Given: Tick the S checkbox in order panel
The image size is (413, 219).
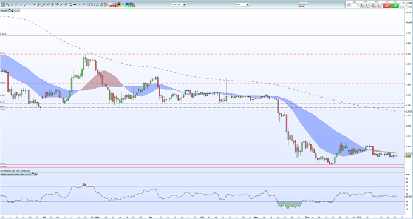Looking at the screenshot, I should point(401,3).
